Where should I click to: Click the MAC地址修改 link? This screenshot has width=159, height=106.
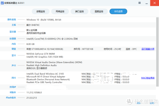coord(148,78)
